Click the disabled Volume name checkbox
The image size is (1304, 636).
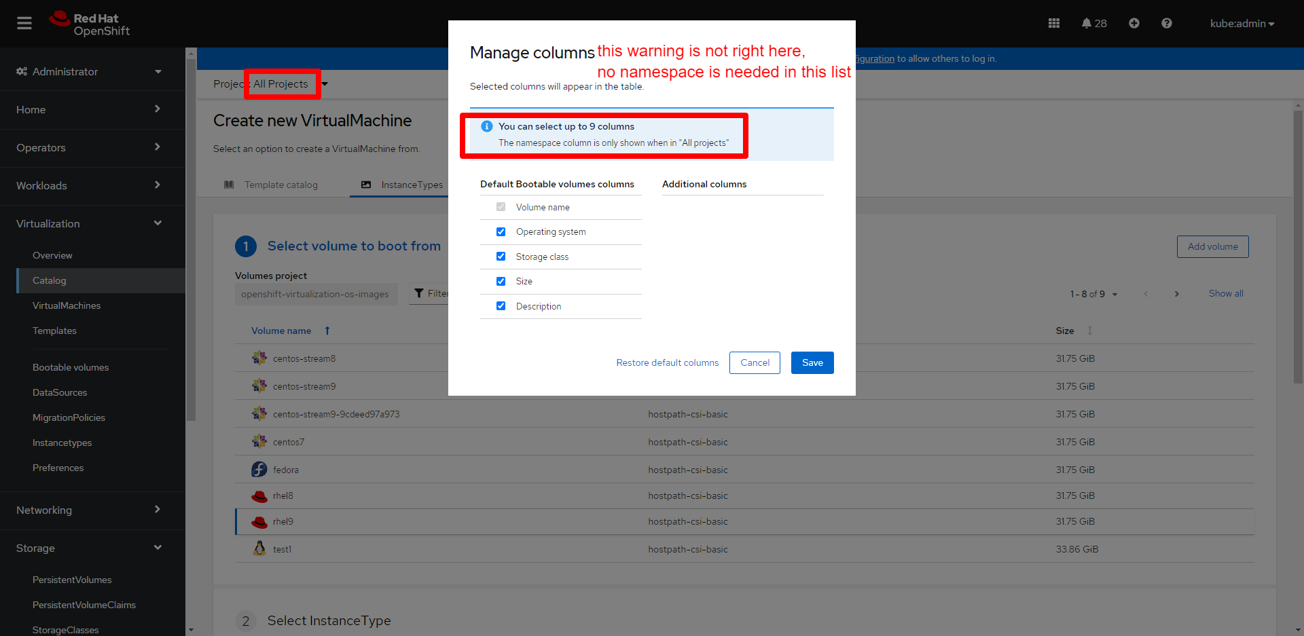click(501, 207)
